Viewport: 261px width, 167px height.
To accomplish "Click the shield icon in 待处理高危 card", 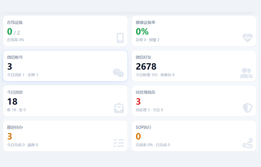I will coord(248,108).
